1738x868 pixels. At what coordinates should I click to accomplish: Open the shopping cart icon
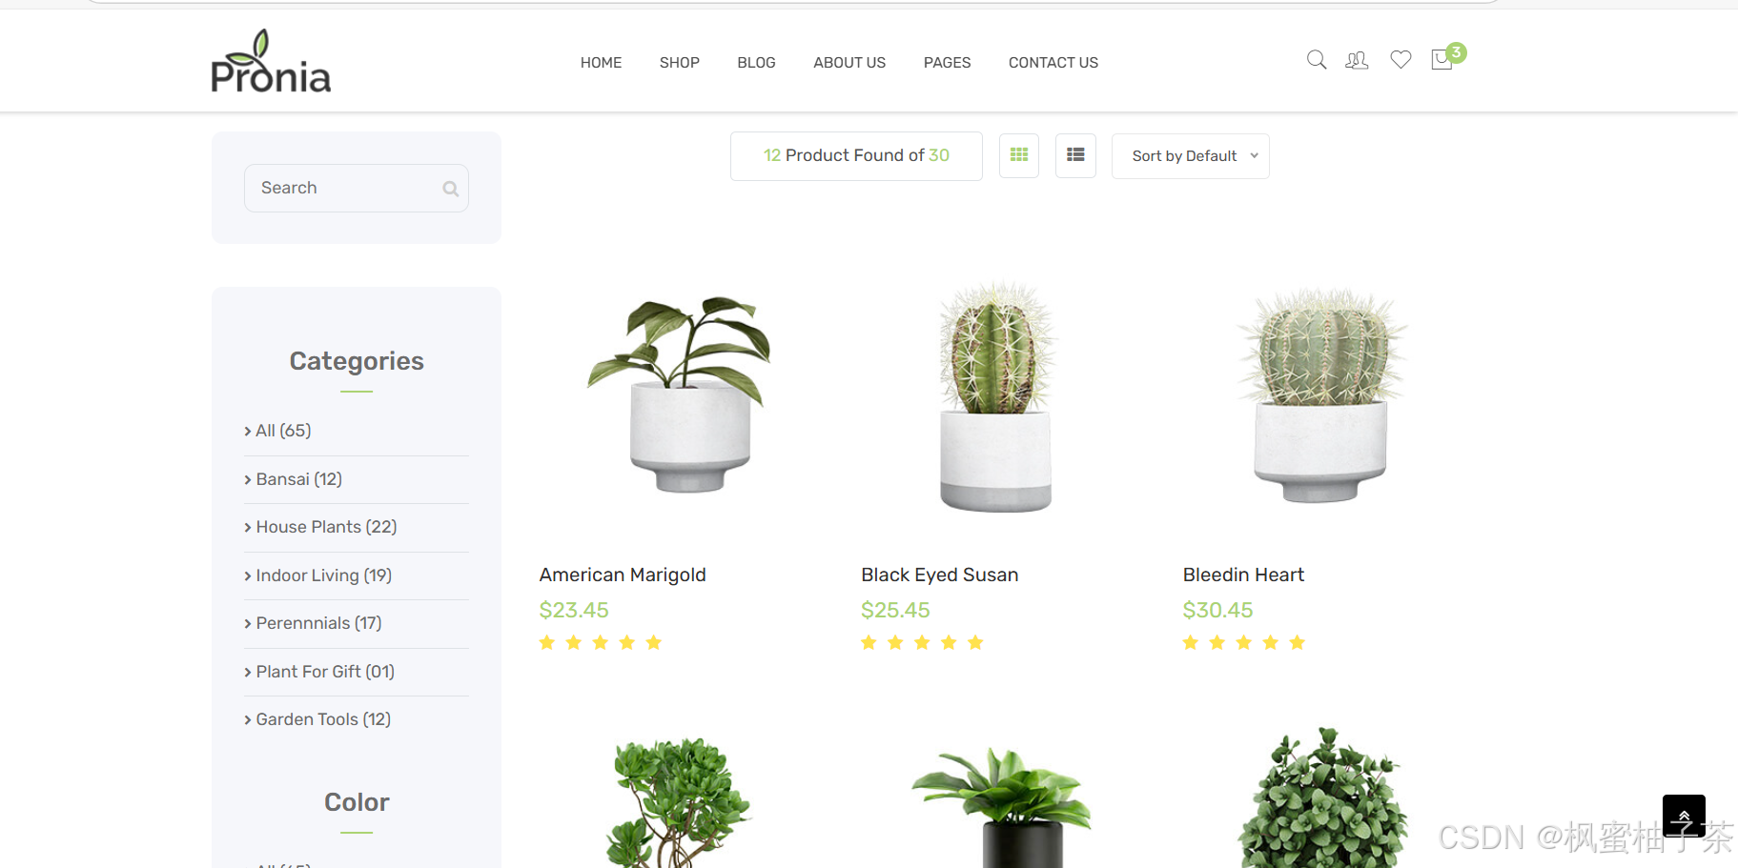pyautogui.click(x=1442, y=60)
